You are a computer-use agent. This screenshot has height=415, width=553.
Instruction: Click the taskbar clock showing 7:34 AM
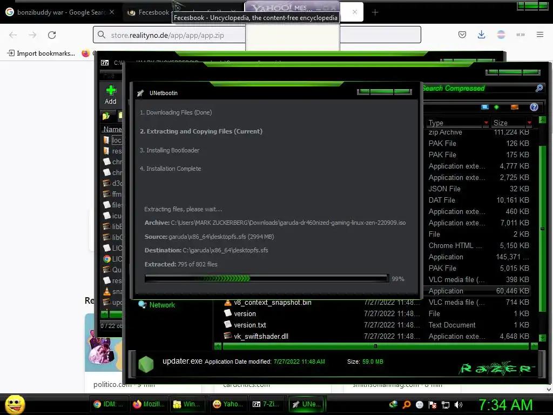(505, 405)
